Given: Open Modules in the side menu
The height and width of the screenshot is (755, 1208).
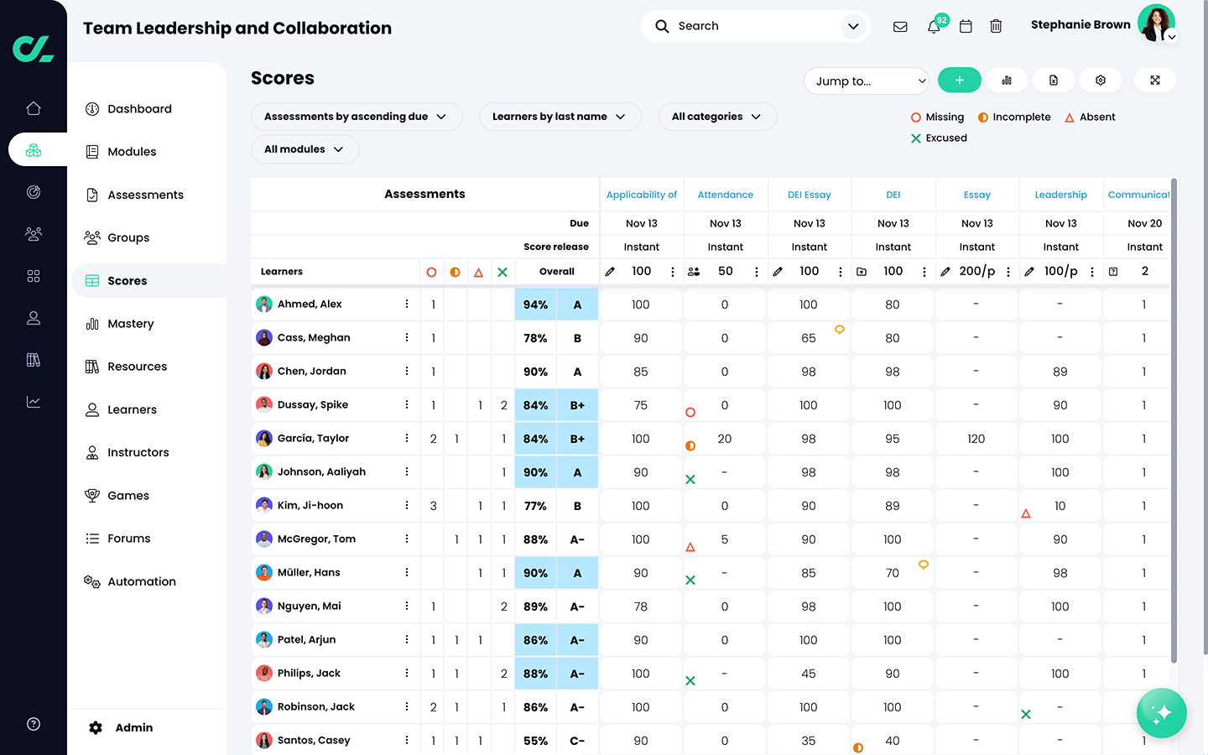Looking at the screenshot, I should point(132,152).
